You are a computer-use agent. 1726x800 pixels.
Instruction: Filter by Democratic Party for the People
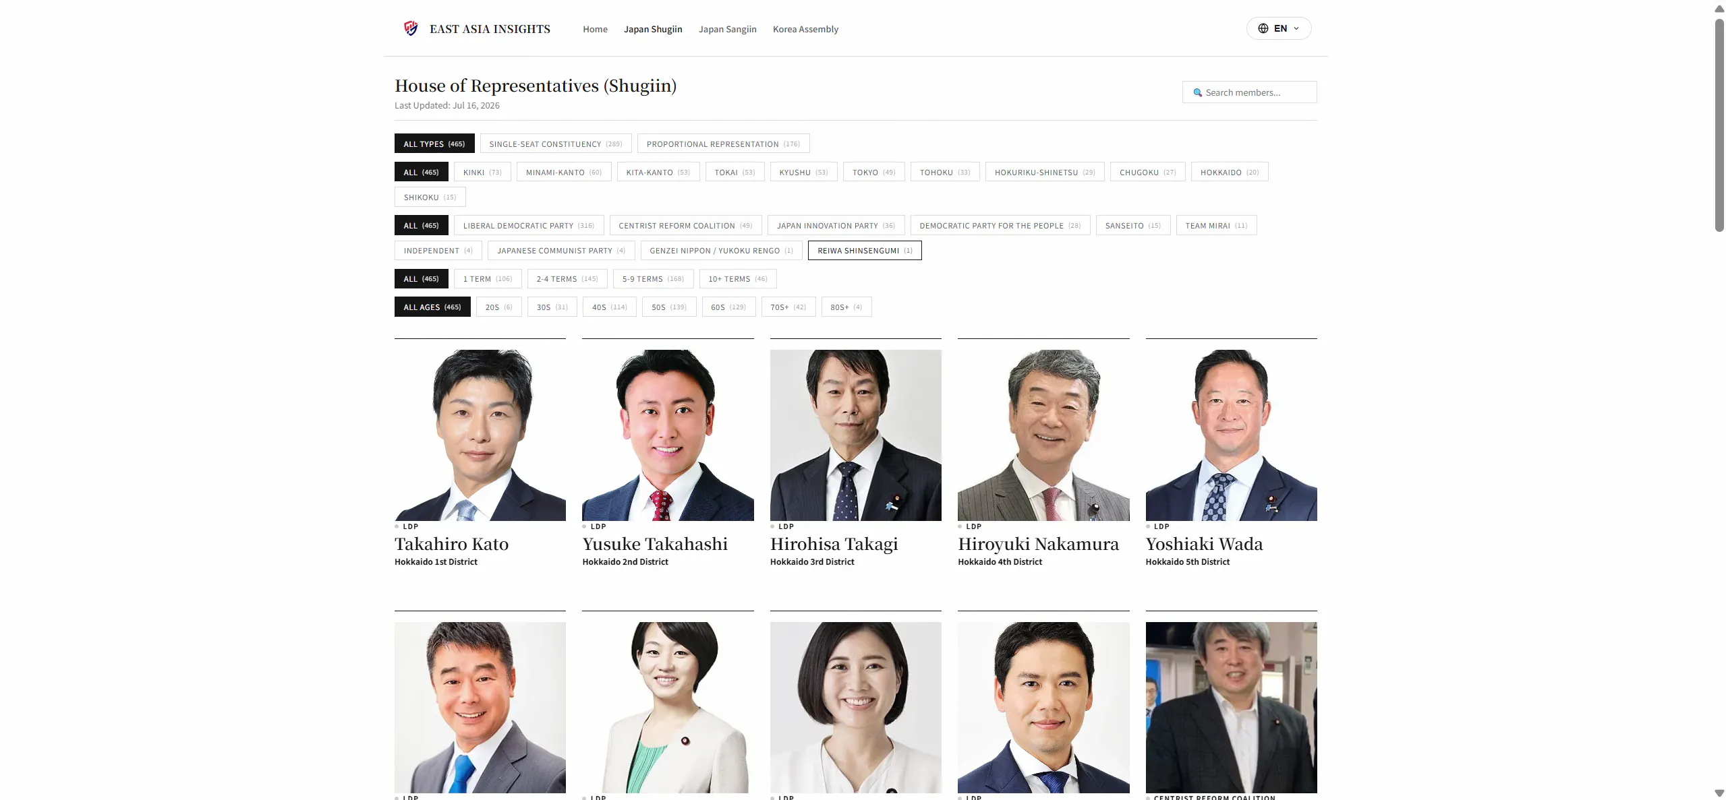[x=1000, y=225]
